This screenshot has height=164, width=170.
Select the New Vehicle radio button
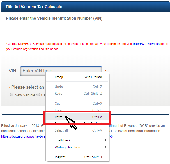pos(12,94)
